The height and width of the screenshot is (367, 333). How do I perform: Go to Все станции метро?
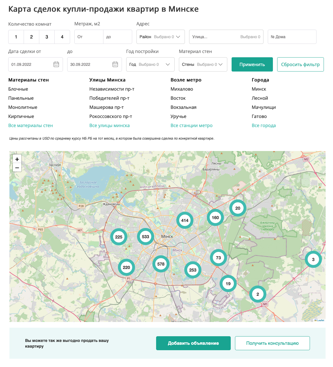191,125
